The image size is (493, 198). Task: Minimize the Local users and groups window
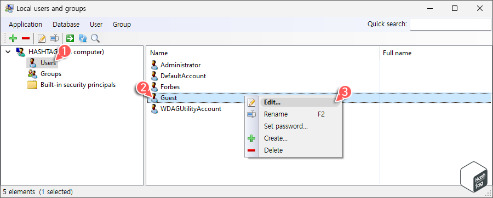click(x=430, y=8)
